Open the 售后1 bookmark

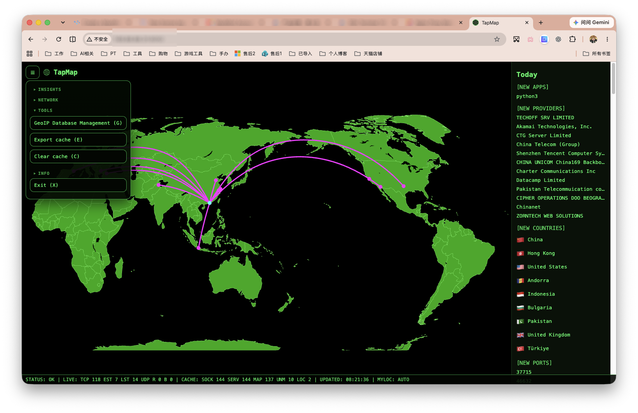(x=272, y=54)
